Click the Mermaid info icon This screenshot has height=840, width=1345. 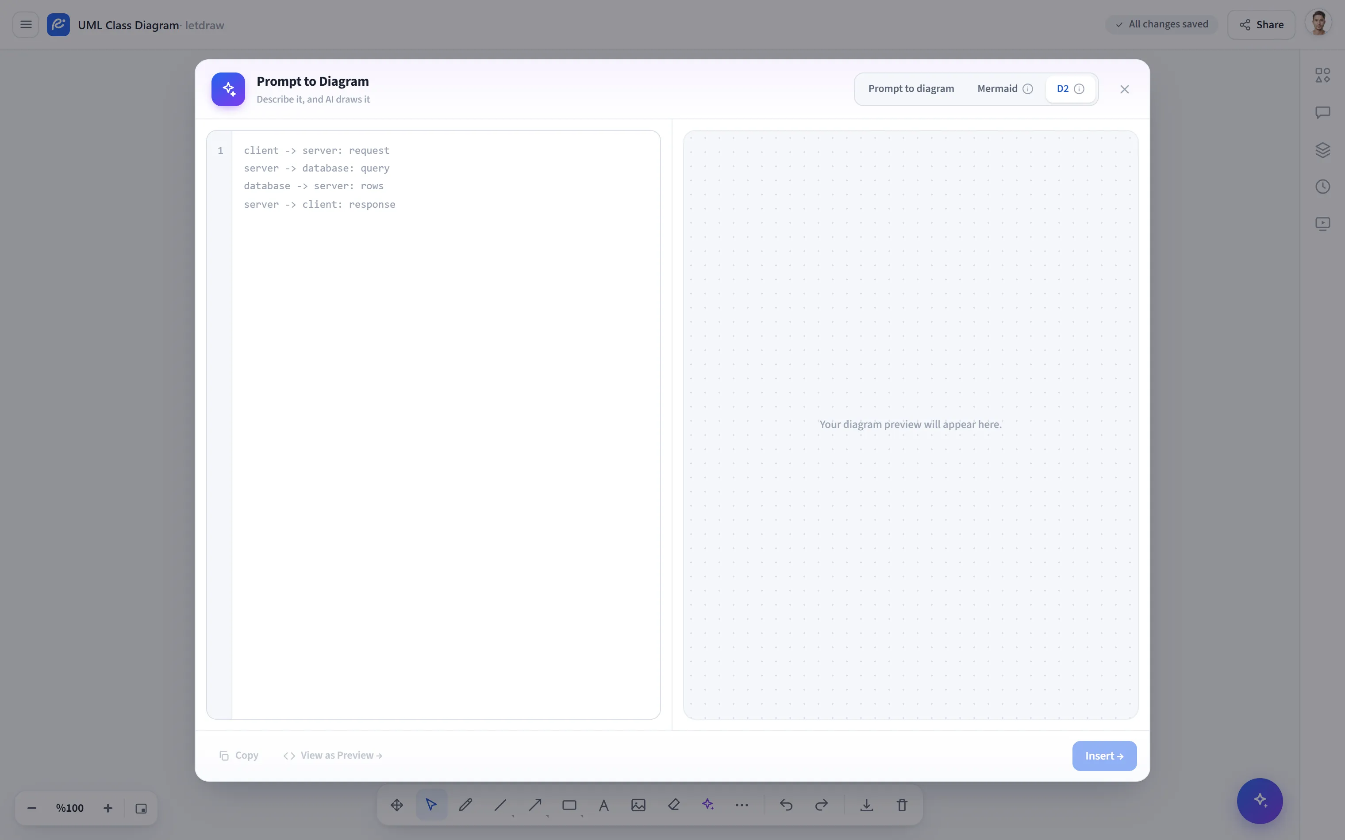[1028, 89]
